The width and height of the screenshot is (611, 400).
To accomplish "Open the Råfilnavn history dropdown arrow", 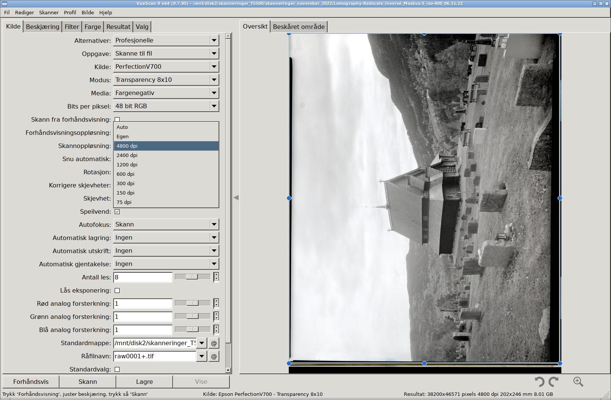I will tap(202, 356).
